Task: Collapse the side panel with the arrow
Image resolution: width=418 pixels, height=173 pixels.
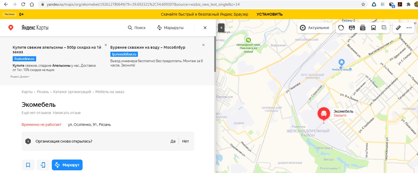Action: (221, 27)
